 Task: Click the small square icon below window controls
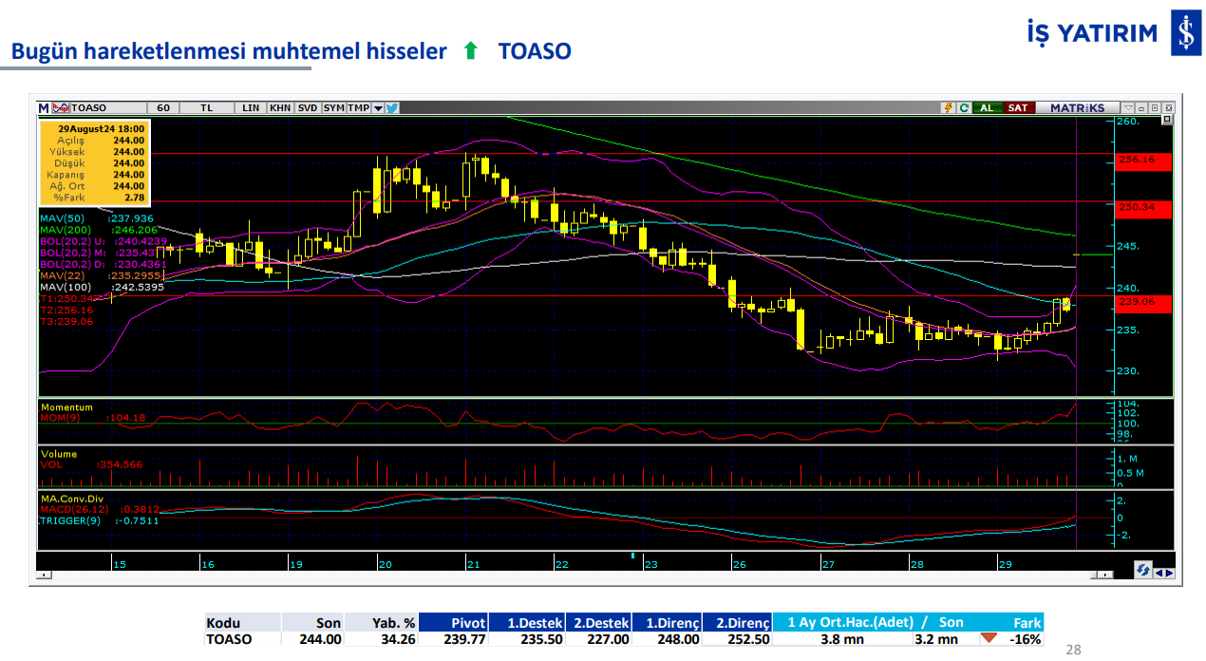pyautogui.click(x=1167, y=121)
